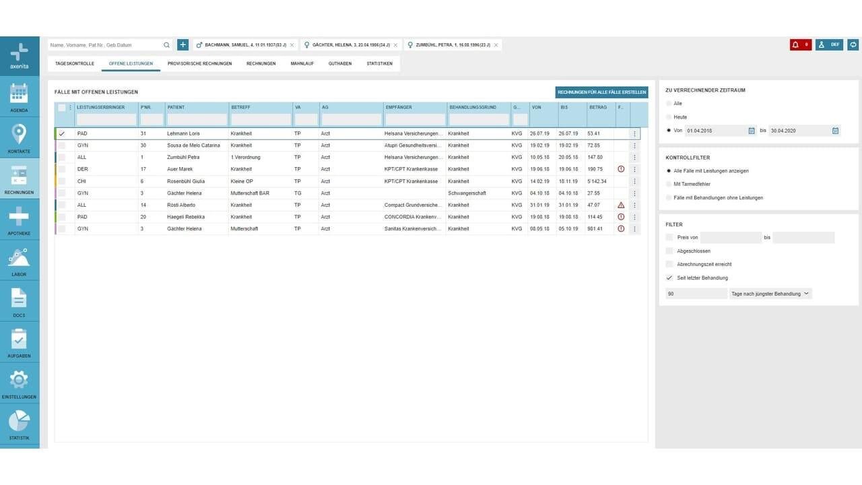Viewport: 862px width, 485px height.
Task: Open the Apotheke sidebar module
Action: click(x=19, y=220)
